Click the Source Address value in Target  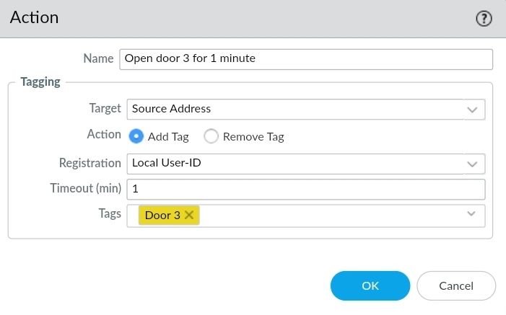click(172, 109)
